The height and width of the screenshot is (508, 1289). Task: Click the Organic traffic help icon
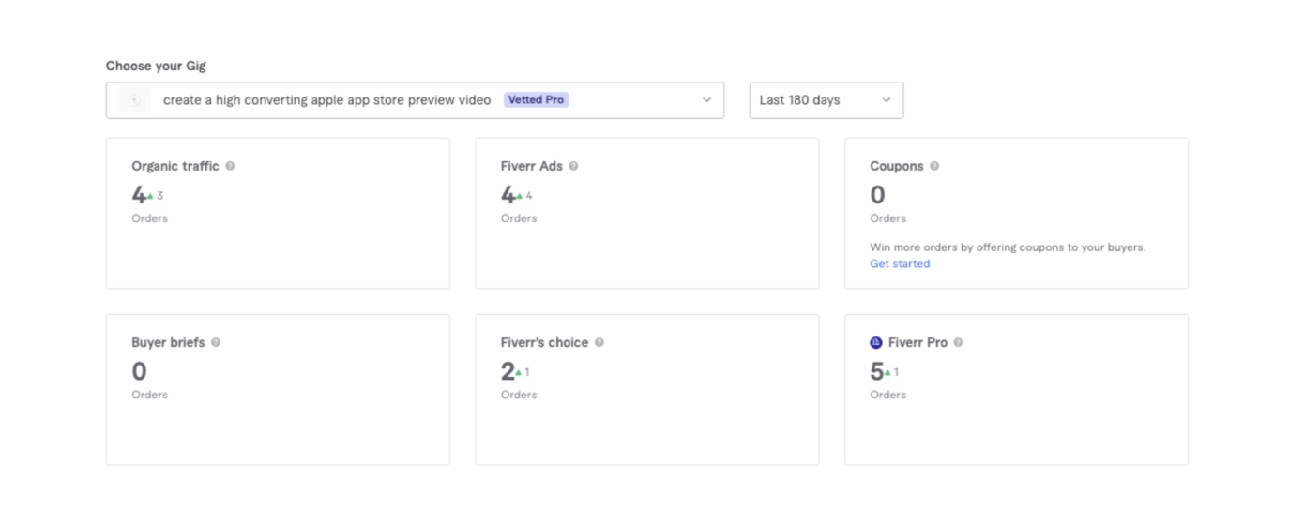click(230, 166)
